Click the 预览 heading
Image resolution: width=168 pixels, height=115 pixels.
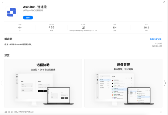[x=7, y=55]
